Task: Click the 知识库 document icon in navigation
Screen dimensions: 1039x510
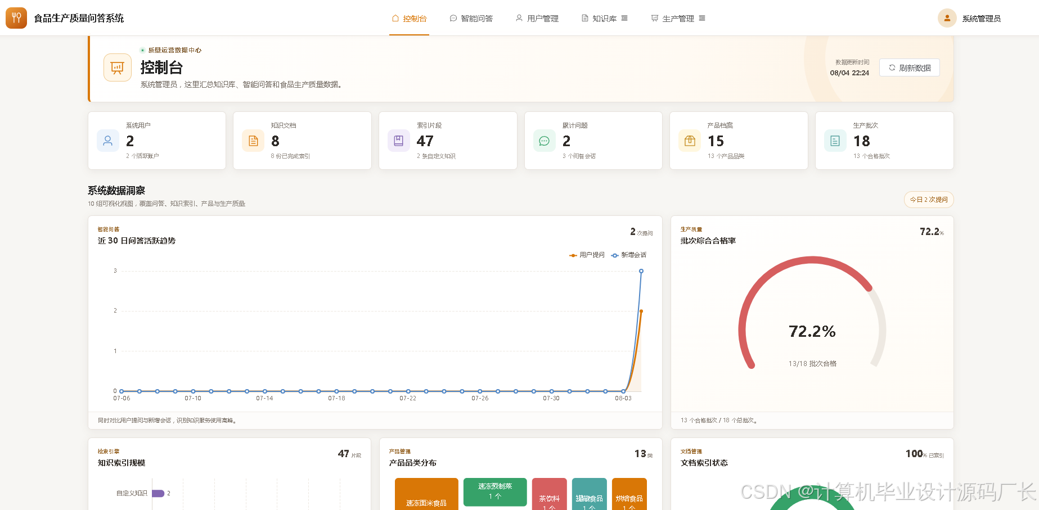Action: [585, 18]
